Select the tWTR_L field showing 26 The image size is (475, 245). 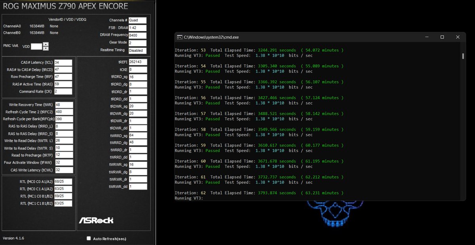[64, 141]
